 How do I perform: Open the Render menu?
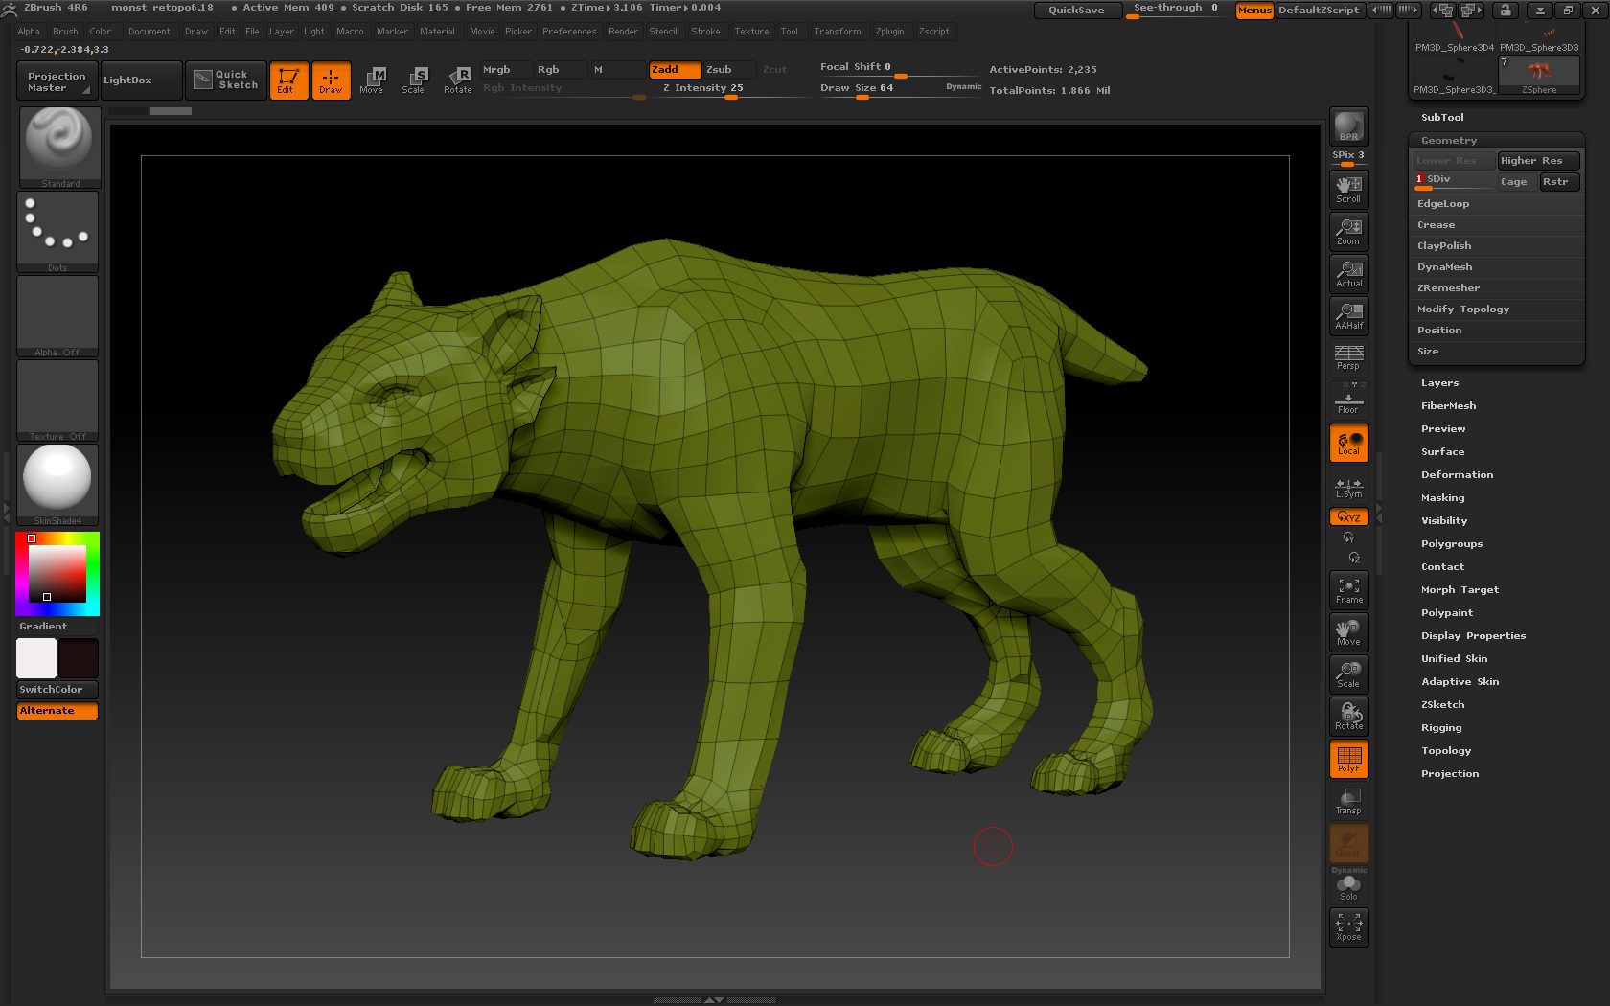click(x=623, y=32)
